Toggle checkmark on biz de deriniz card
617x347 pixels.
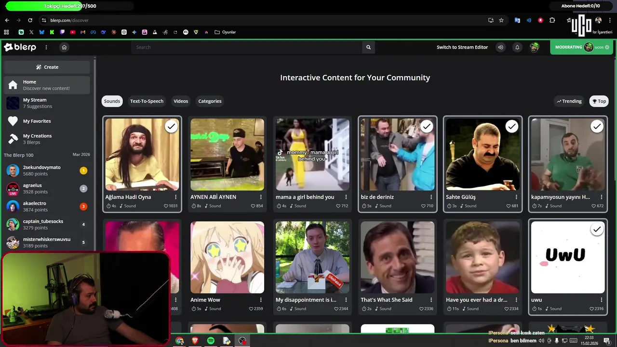click(x=427, y=126)
